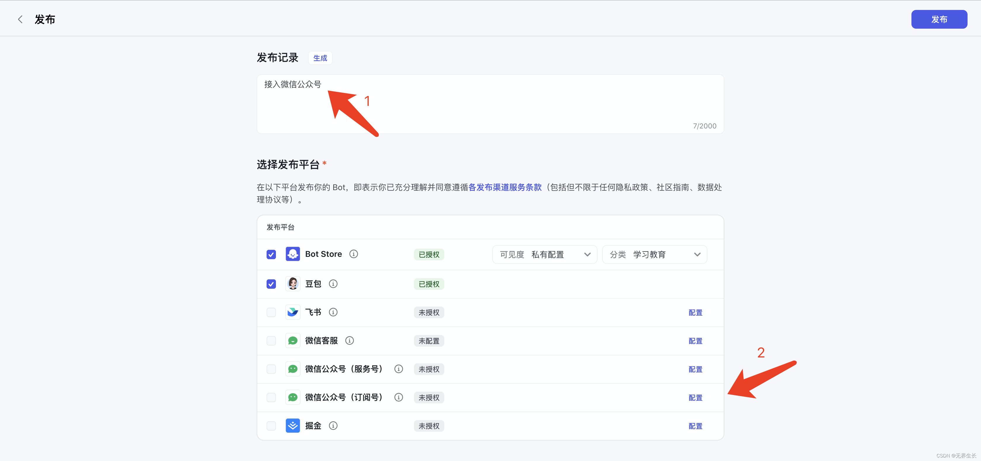The width and height of the screenshot is (981, 461).
Task: Click the Bot Store platform logo
Action: [x=293, y=254]
